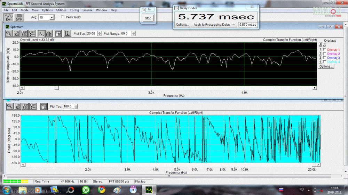348x195 pixels.
Task: Open the Config menu
Action: tap(74, 10)
